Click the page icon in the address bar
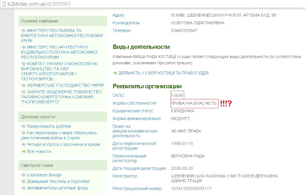Viewport: 305px width, 195px height. pos(4,4)
